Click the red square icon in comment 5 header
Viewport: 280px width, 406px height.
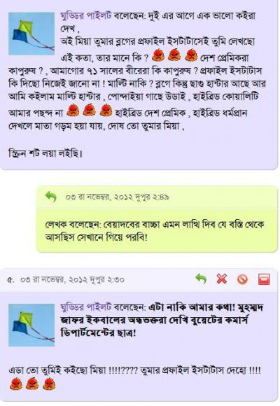tap(264, 279)
